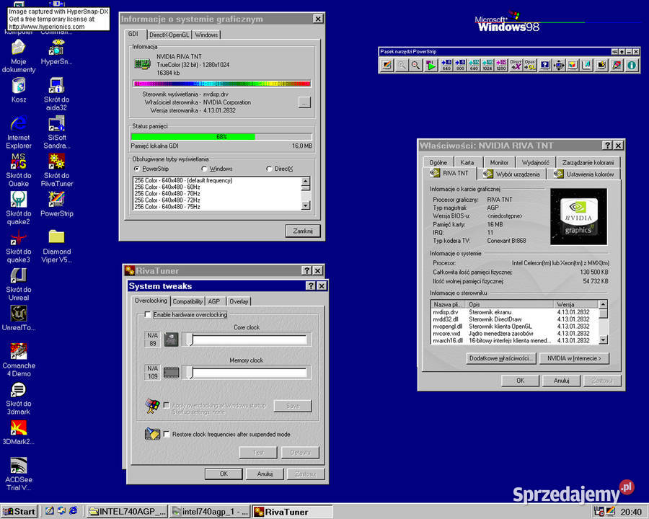
Task: Click NVIDIA w Internecie button
Action: (x=574, y=358)
